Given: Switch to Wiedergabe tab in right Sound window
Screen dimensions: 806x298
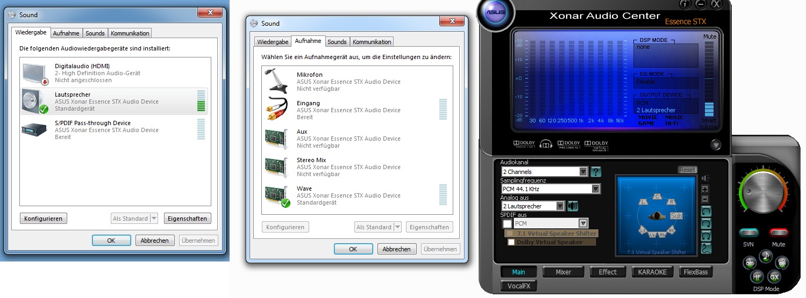Looking at the screenshot, I should pos(273,42).
